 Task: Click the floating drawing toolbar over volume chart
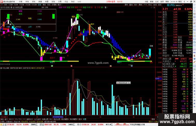(123, 83)
